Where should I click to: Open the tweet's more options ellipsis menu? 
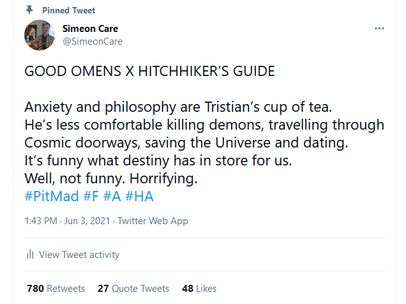click(380, 29)
